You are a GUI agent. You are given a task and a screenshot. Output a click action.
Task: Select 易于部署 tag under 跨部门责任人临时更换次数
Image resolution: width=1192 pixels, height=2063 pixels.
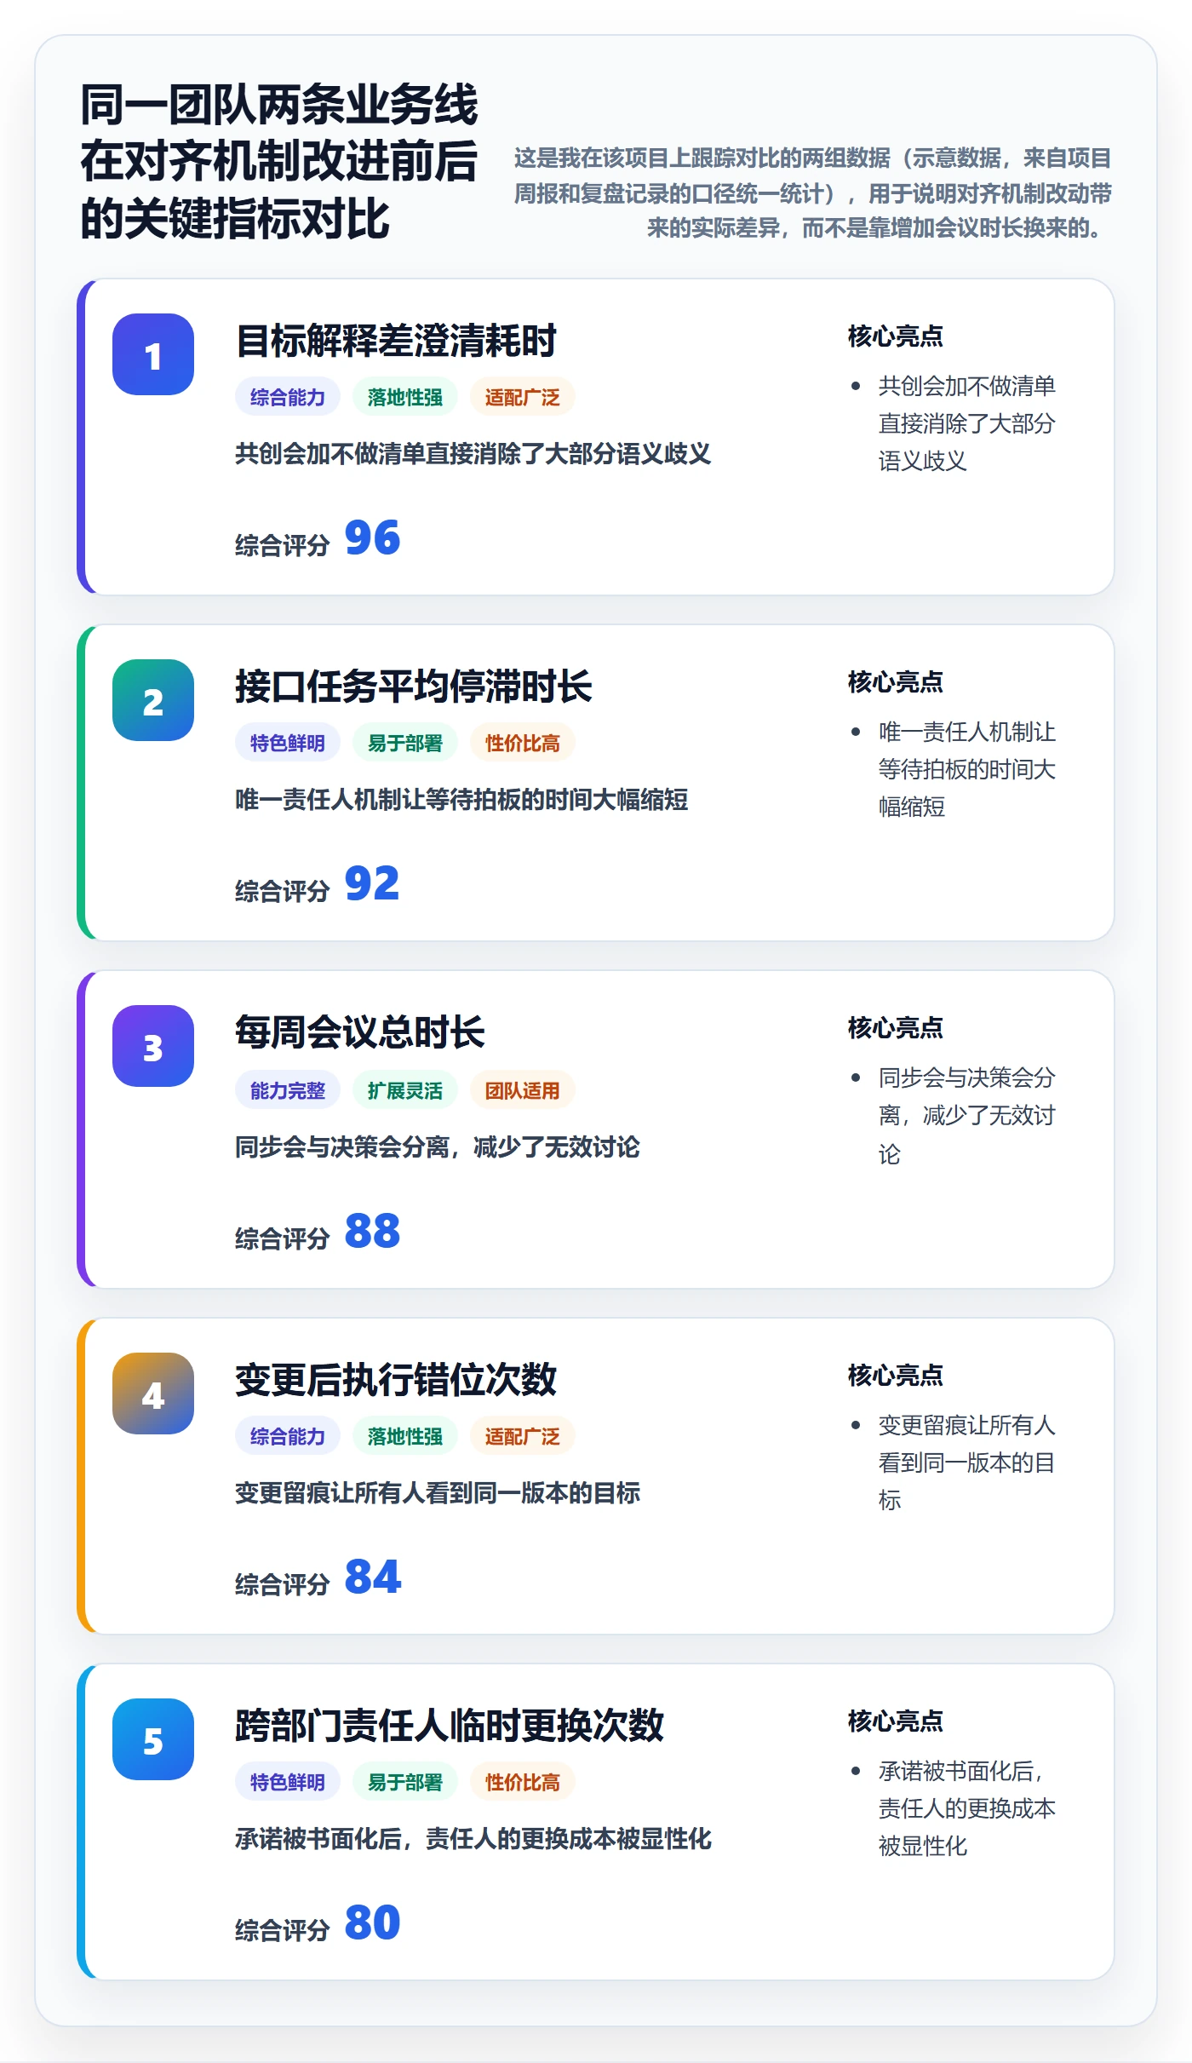(405, 1782)
